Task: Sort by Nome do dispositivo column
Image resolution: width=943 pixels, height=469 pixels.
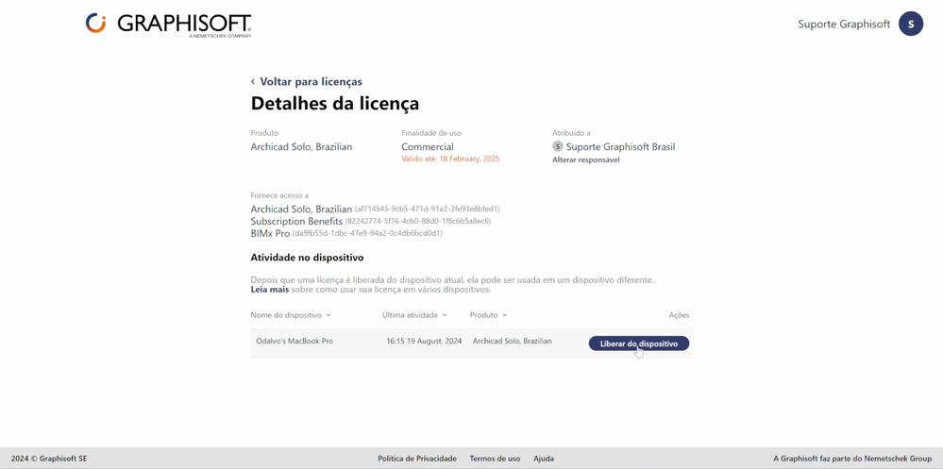Action: [291, 315]
